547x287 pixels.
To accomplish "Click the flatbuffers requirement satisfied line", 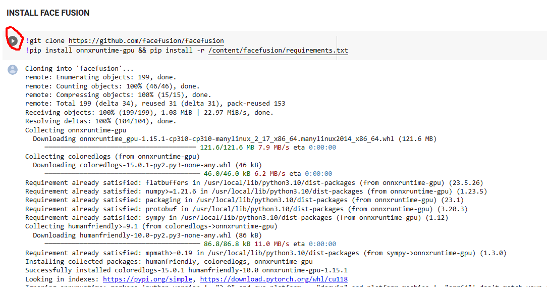I will [254, 182].
